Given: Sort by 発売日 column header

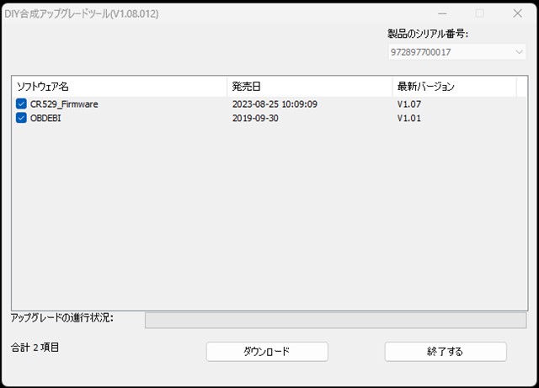Looking at the screenshot, I should (x=310, y=87).
